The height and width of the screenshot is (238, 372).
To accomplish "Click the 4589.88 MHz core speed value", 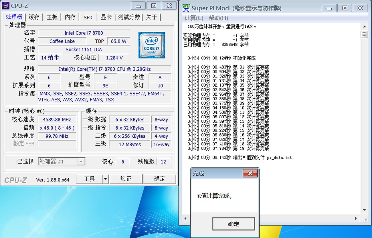I will [x=57, y=120].
